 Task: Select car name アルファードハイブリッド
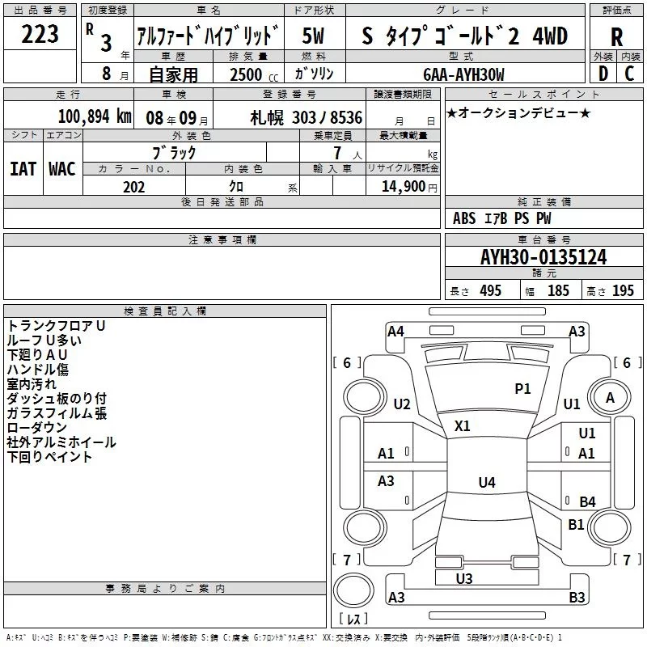(x=208, y=36)
